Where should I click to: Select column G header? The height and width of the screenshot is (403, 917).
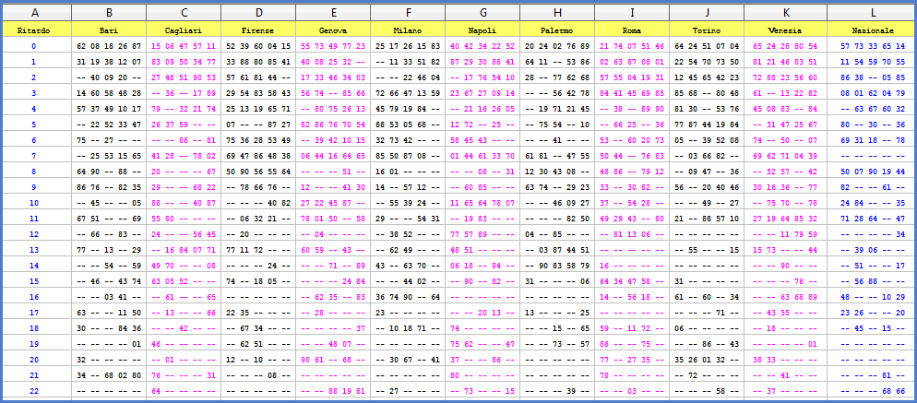pyautogui.click(x=482, y=13)
